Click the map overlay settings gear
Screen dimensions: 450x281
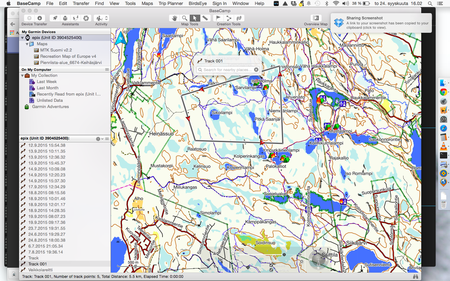click(x=302, y=261)
